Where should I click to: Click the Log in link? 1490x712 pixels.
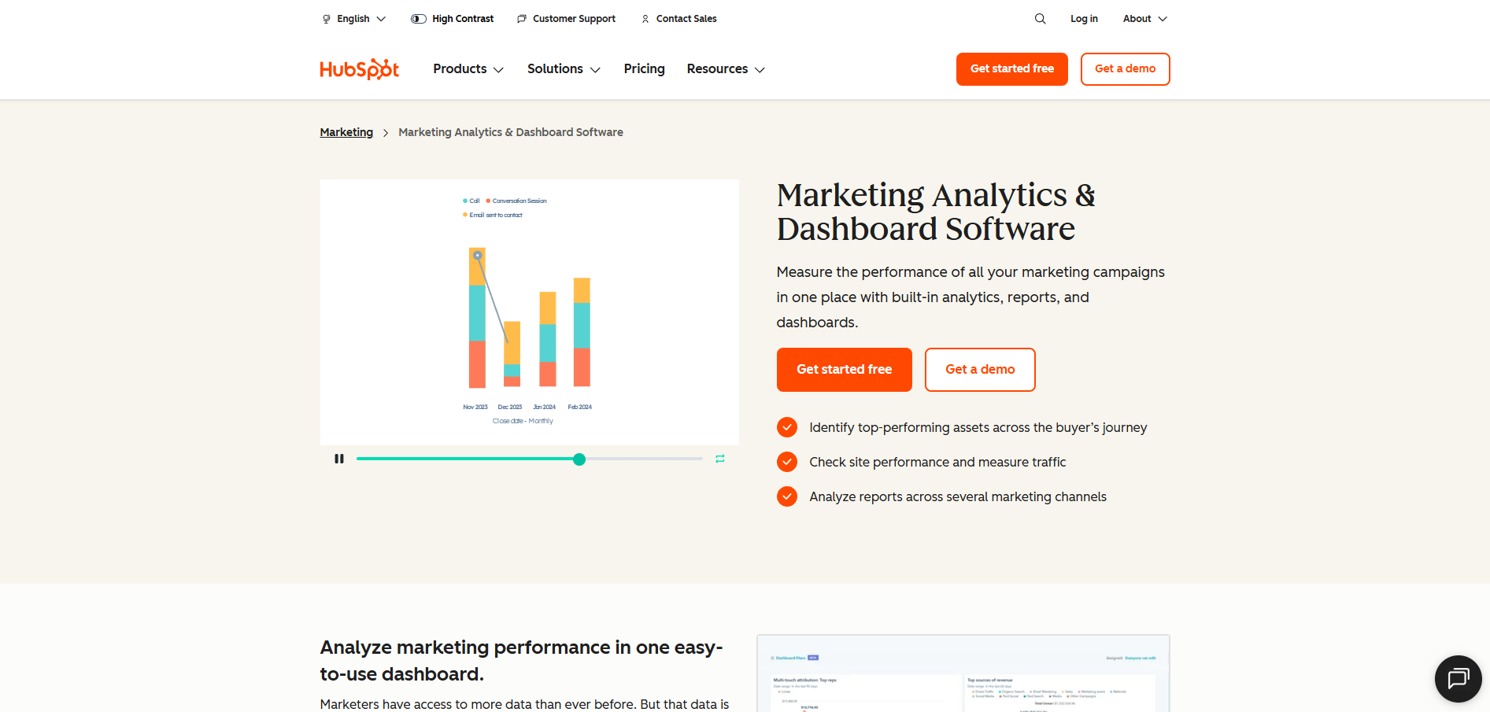1084,19
